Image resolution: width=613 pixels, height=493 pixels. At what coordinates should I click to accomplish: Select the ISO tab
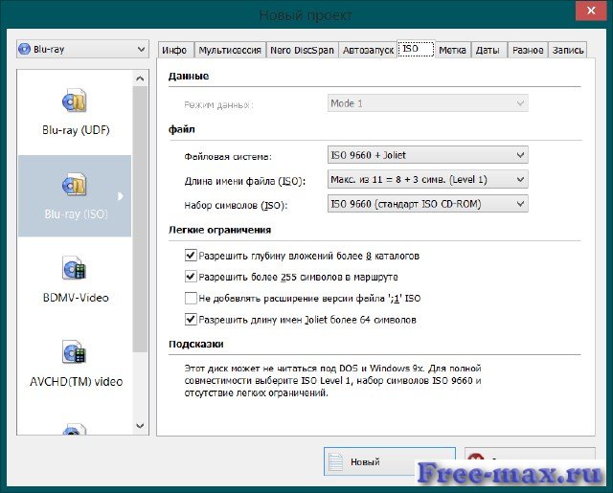[416, 49]
